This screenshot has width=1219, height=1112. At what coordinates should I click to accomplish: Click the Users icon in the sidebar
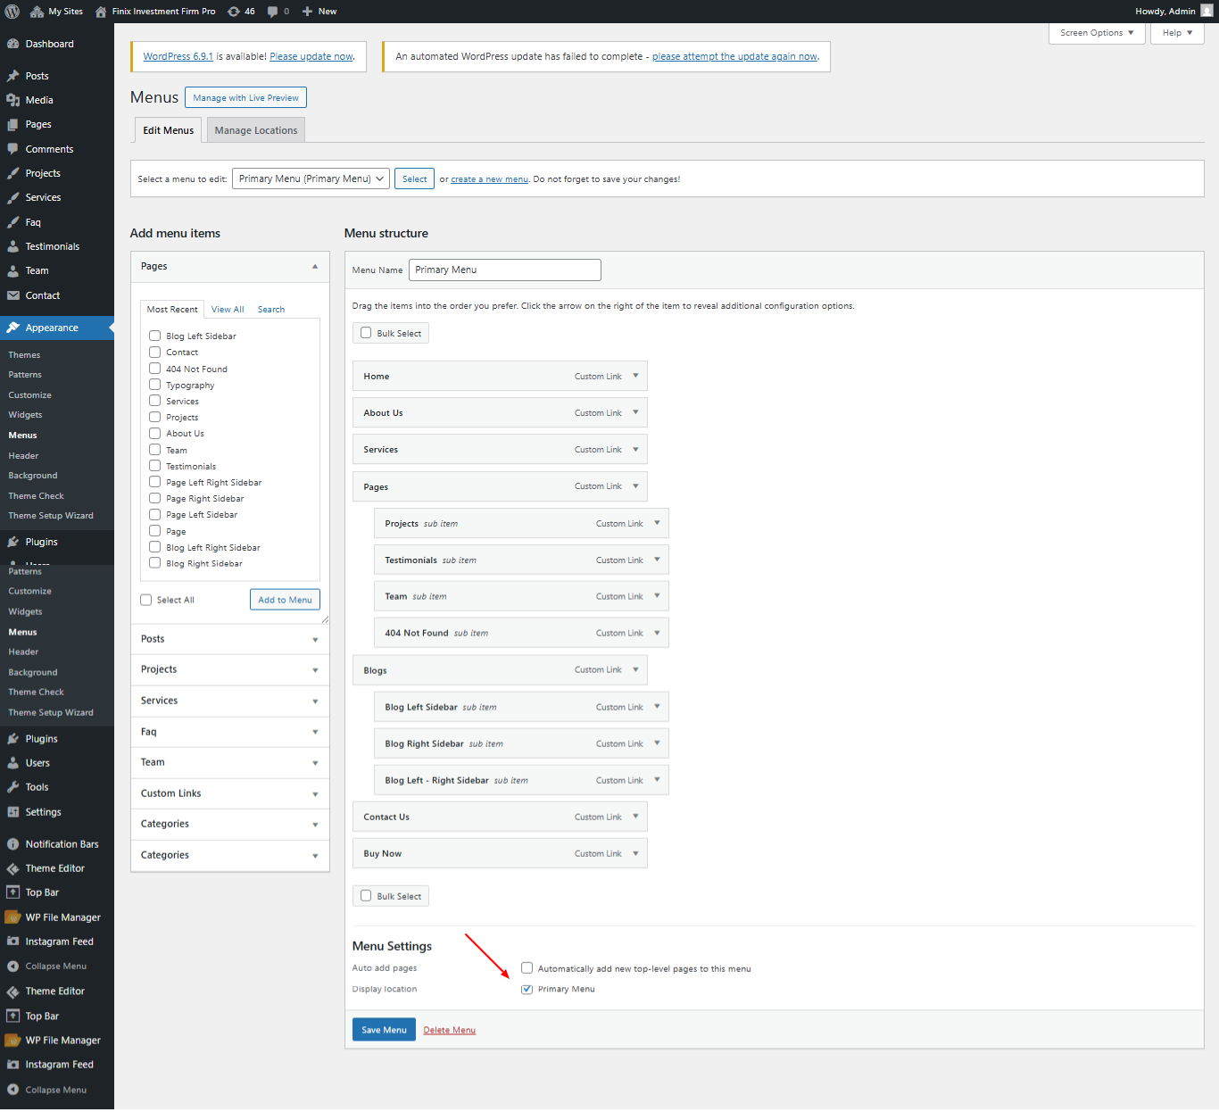tap(13, 763)
